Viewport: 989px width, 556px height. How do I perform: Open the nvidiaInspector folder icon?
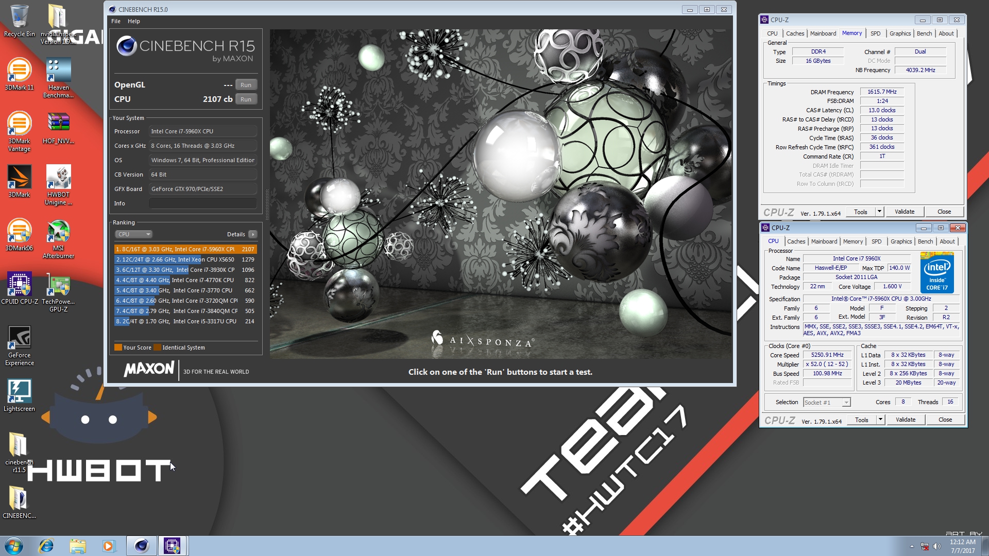pyautogui.click(x=58, y=23)
